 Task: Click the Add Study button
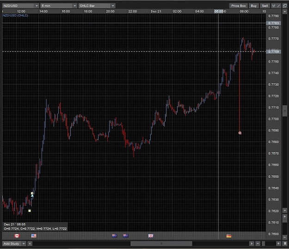pos(12,243)
